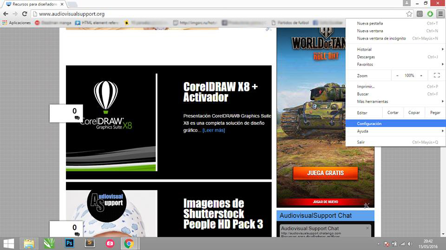Click the comment count box beside CorelDRAW post
The width and height of the screenshot is (446, 250).
pos(66,113)
